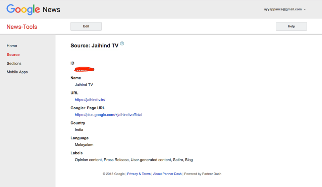Click the © 2018 Google footer text
The height and width of the screenshot is (187, 322).
(x=114, y=174)
